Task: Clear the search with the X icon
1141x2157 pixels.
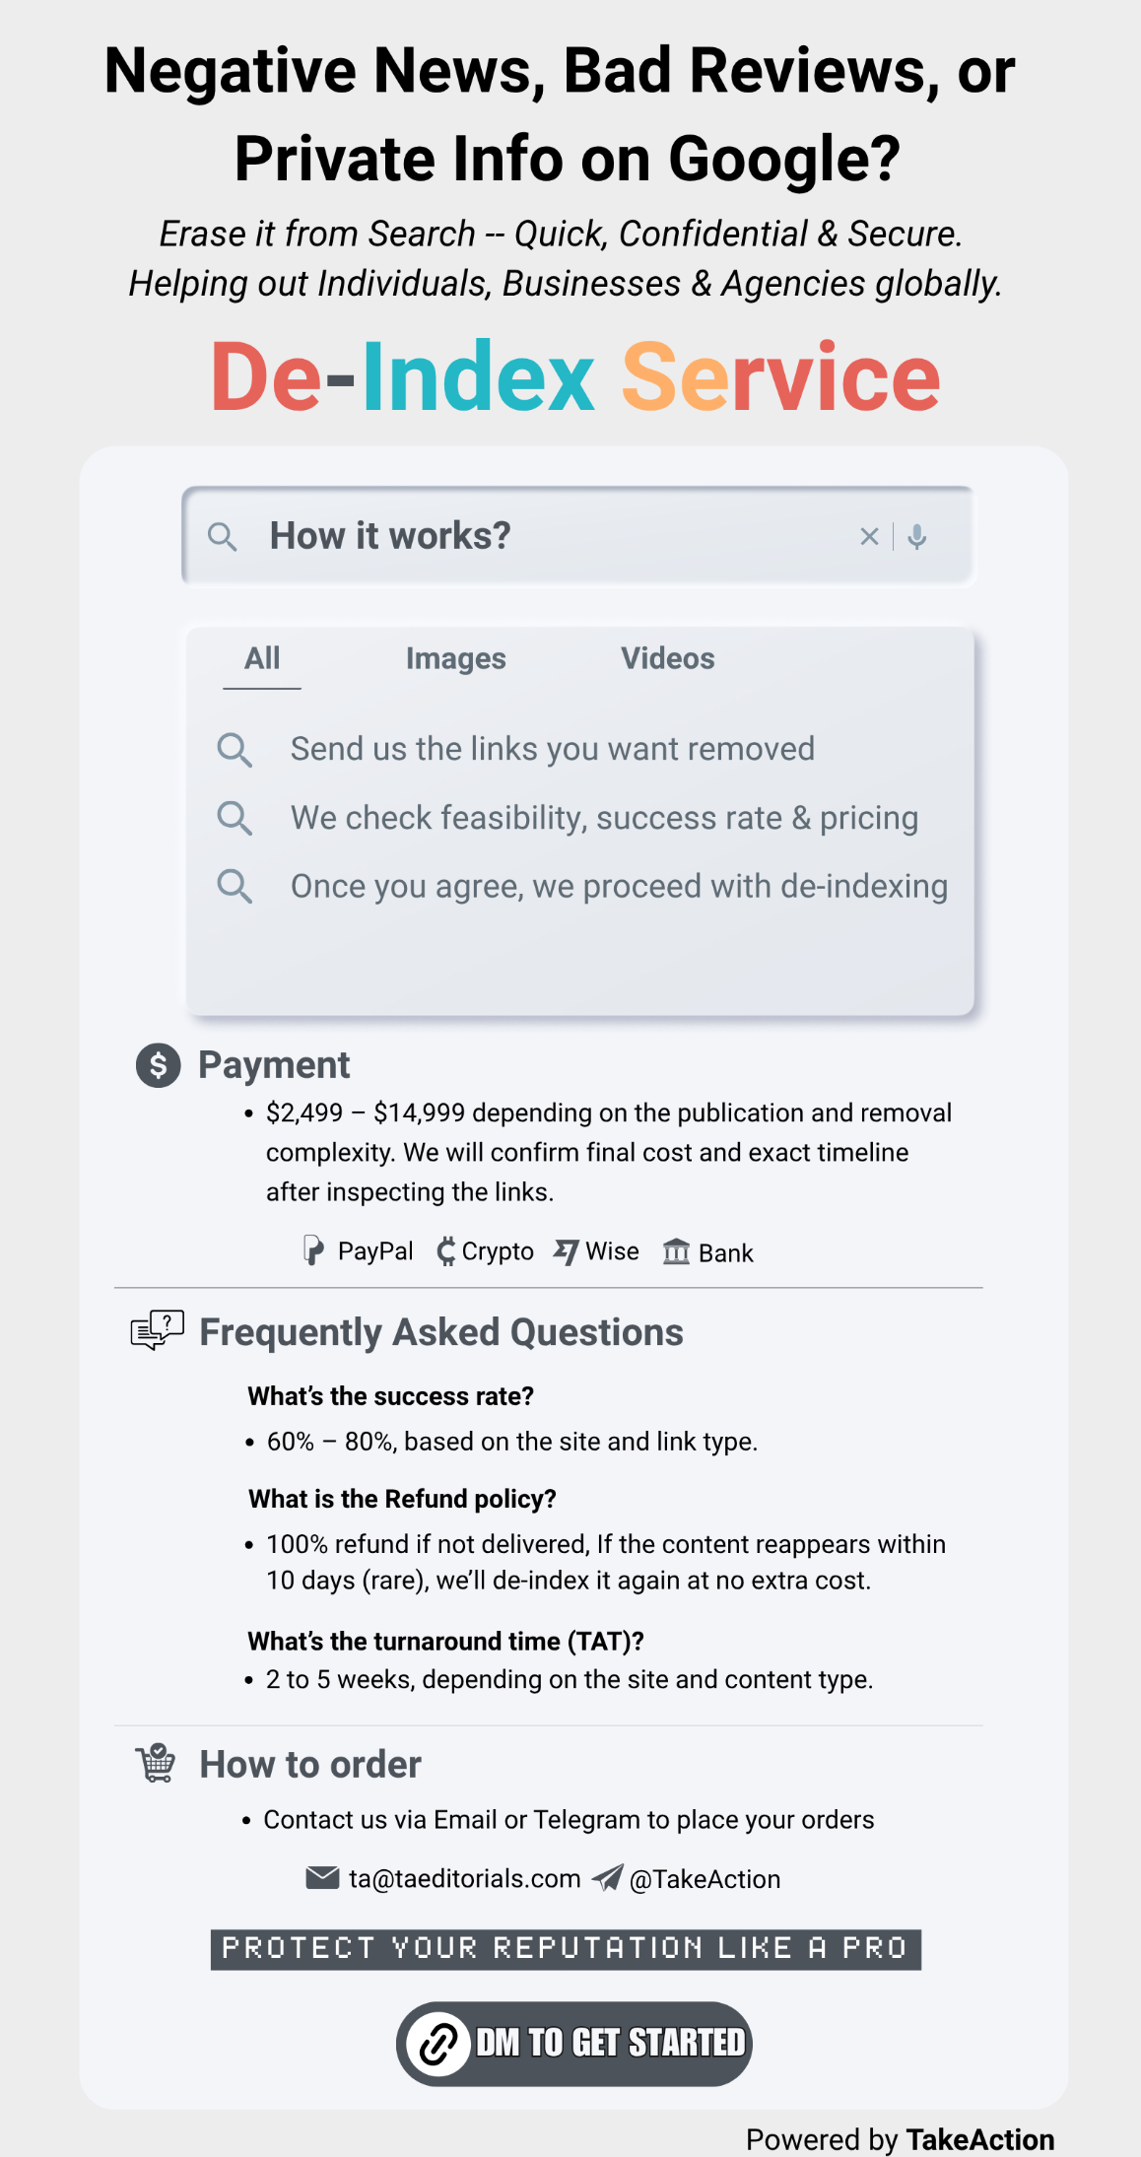Action: click(869, 536)
